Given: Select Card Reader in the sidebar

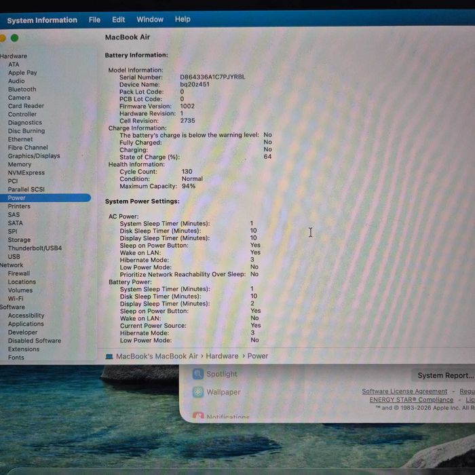Looking at the screenshot, I should 26,106.
